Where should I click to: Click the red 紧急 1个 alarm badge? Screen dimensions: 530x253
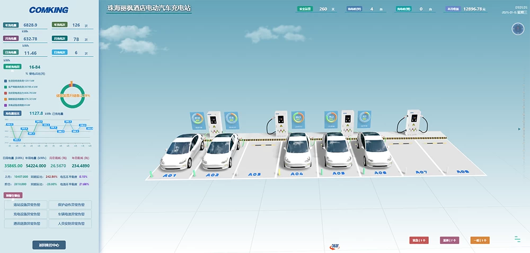(x=419, y=240)
